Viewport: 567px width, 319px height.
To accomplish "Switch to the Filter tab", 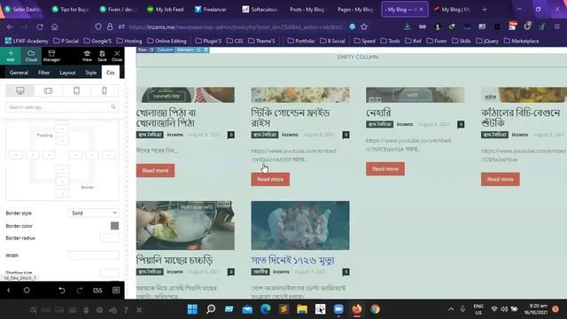I will tap(43, 73).
